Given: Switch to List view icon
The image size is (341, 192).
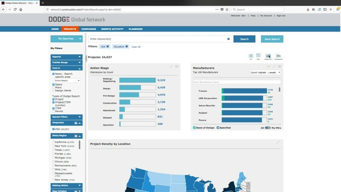Looking at the screenshot, I should tap(251, 55).
